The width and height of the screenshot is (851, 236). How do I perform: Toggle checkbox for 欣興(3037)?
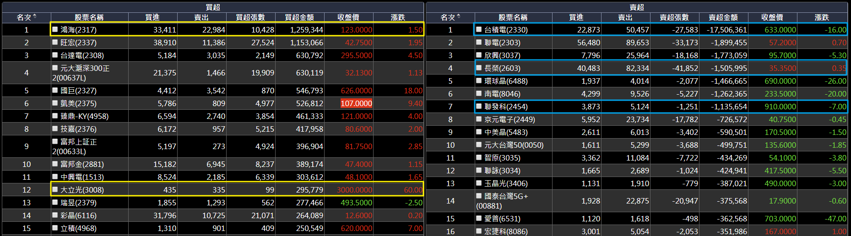click(x=479, y=55)
